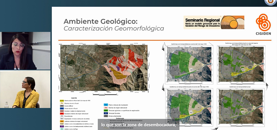Click the large colored geomorphological basin map
277x130 pixels.
[x=104, y=68]
